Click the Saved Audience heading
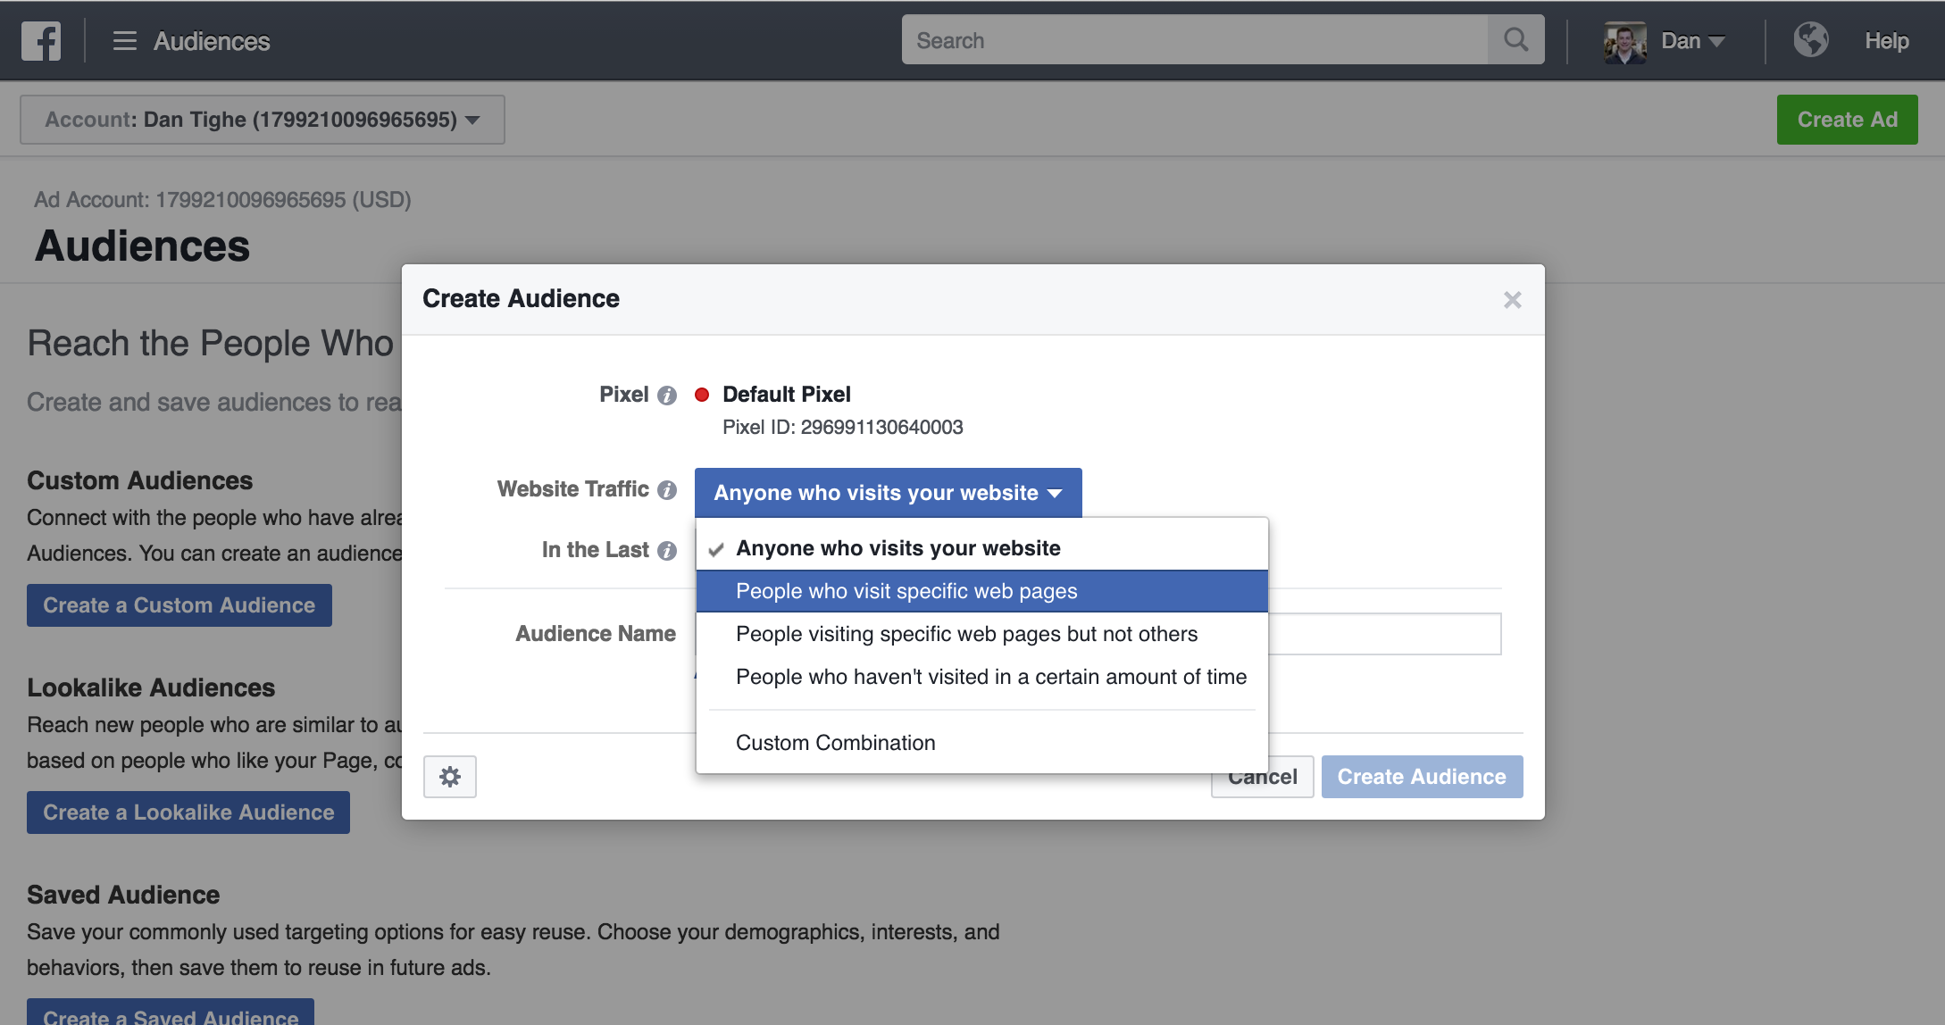This screenshot has height=1025, width=1945. [123, 895]
